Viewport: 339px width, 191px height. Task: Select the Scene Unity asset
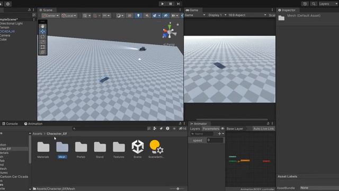point(138,149)
